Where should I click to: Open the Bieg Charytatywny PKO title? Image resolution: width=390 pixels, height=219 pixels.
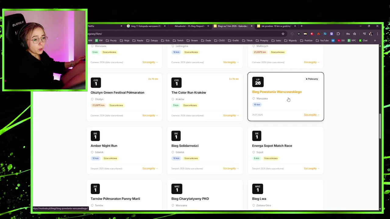[190, 199]
